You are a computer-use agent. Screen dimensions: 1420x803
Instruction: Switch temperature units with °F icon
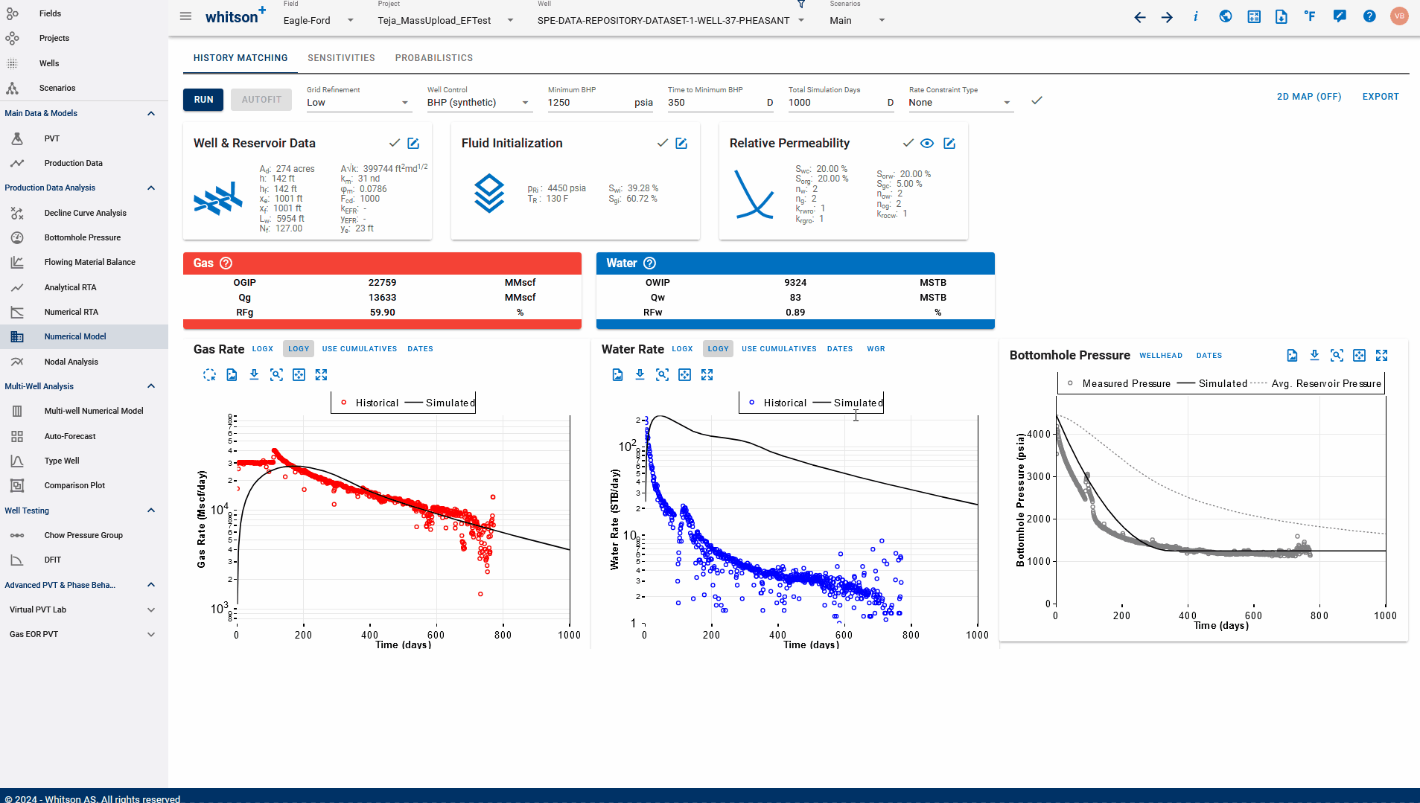[1310, 16]
